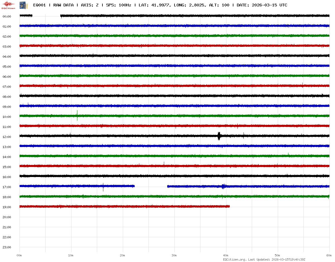Click the right end of the red 19:00 trace
The width and height of the screenshot is (335, 262).
[x=229, y=206]
